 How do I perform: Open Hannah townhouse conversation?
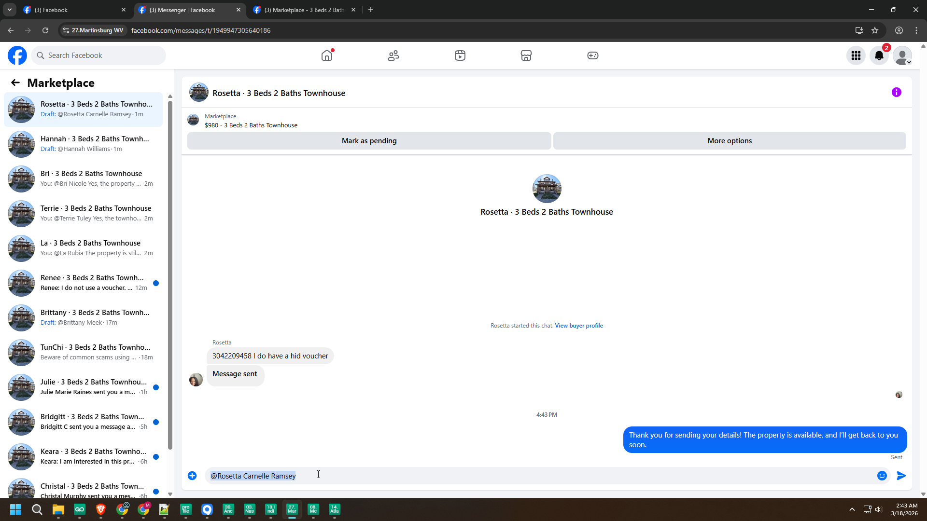tap(83, 144)
